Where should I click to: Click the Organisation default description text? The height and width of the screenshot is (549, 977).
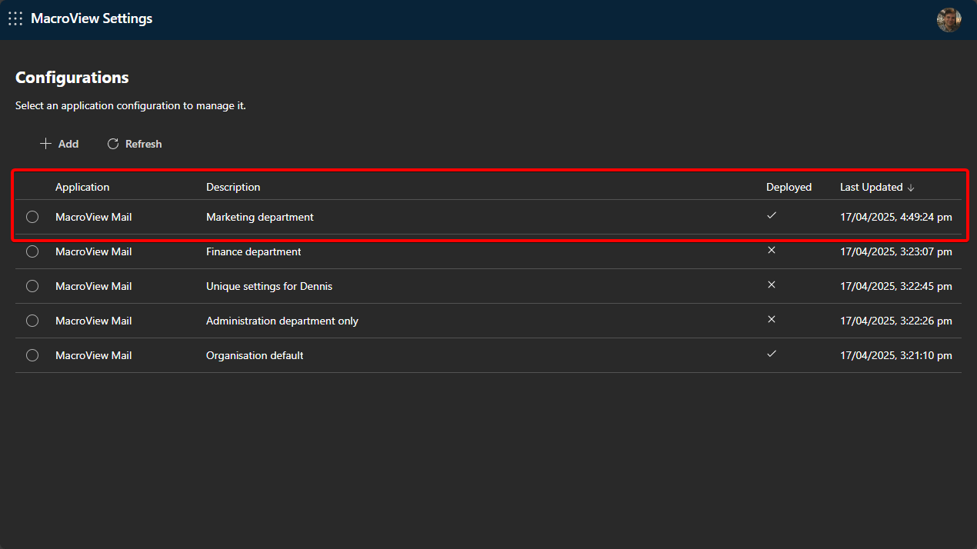click(255, 355)
